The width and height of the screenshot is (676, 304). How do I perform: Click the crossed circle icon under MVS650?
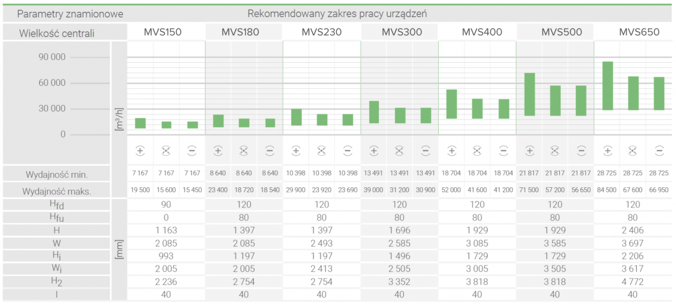click(633, 151)
